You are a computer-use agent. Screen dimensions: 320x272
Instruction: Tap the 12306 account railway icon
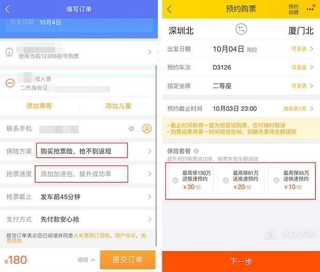tap(9, 52)
